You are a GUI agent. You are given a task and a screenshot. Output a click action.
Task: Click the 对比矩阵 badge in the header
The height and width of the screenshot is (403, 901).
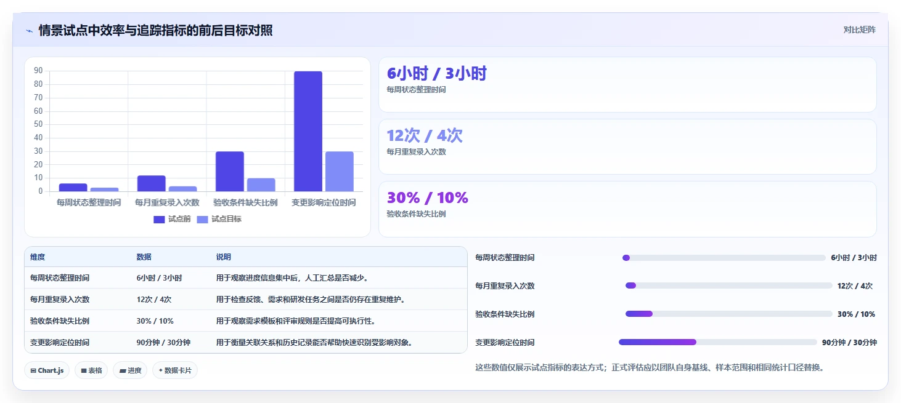pyautogui.click(x=859, y=30)
